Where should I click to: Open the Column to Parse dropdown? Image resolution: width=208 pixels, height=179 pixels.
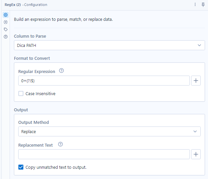click(x=109, y=45)
